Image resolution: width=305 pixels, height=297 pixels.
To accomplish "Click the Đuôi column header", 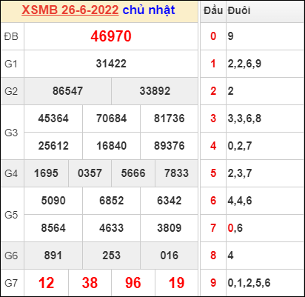I will pyautogui.click(x=239, y=10).
